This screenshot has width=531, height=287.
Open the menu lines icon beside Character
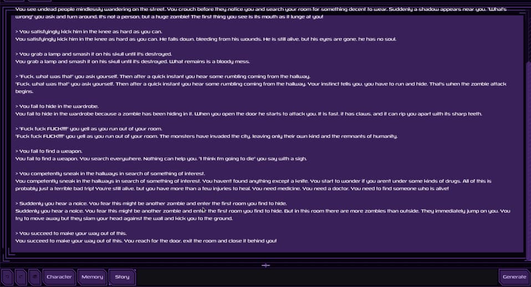[34, 276]
